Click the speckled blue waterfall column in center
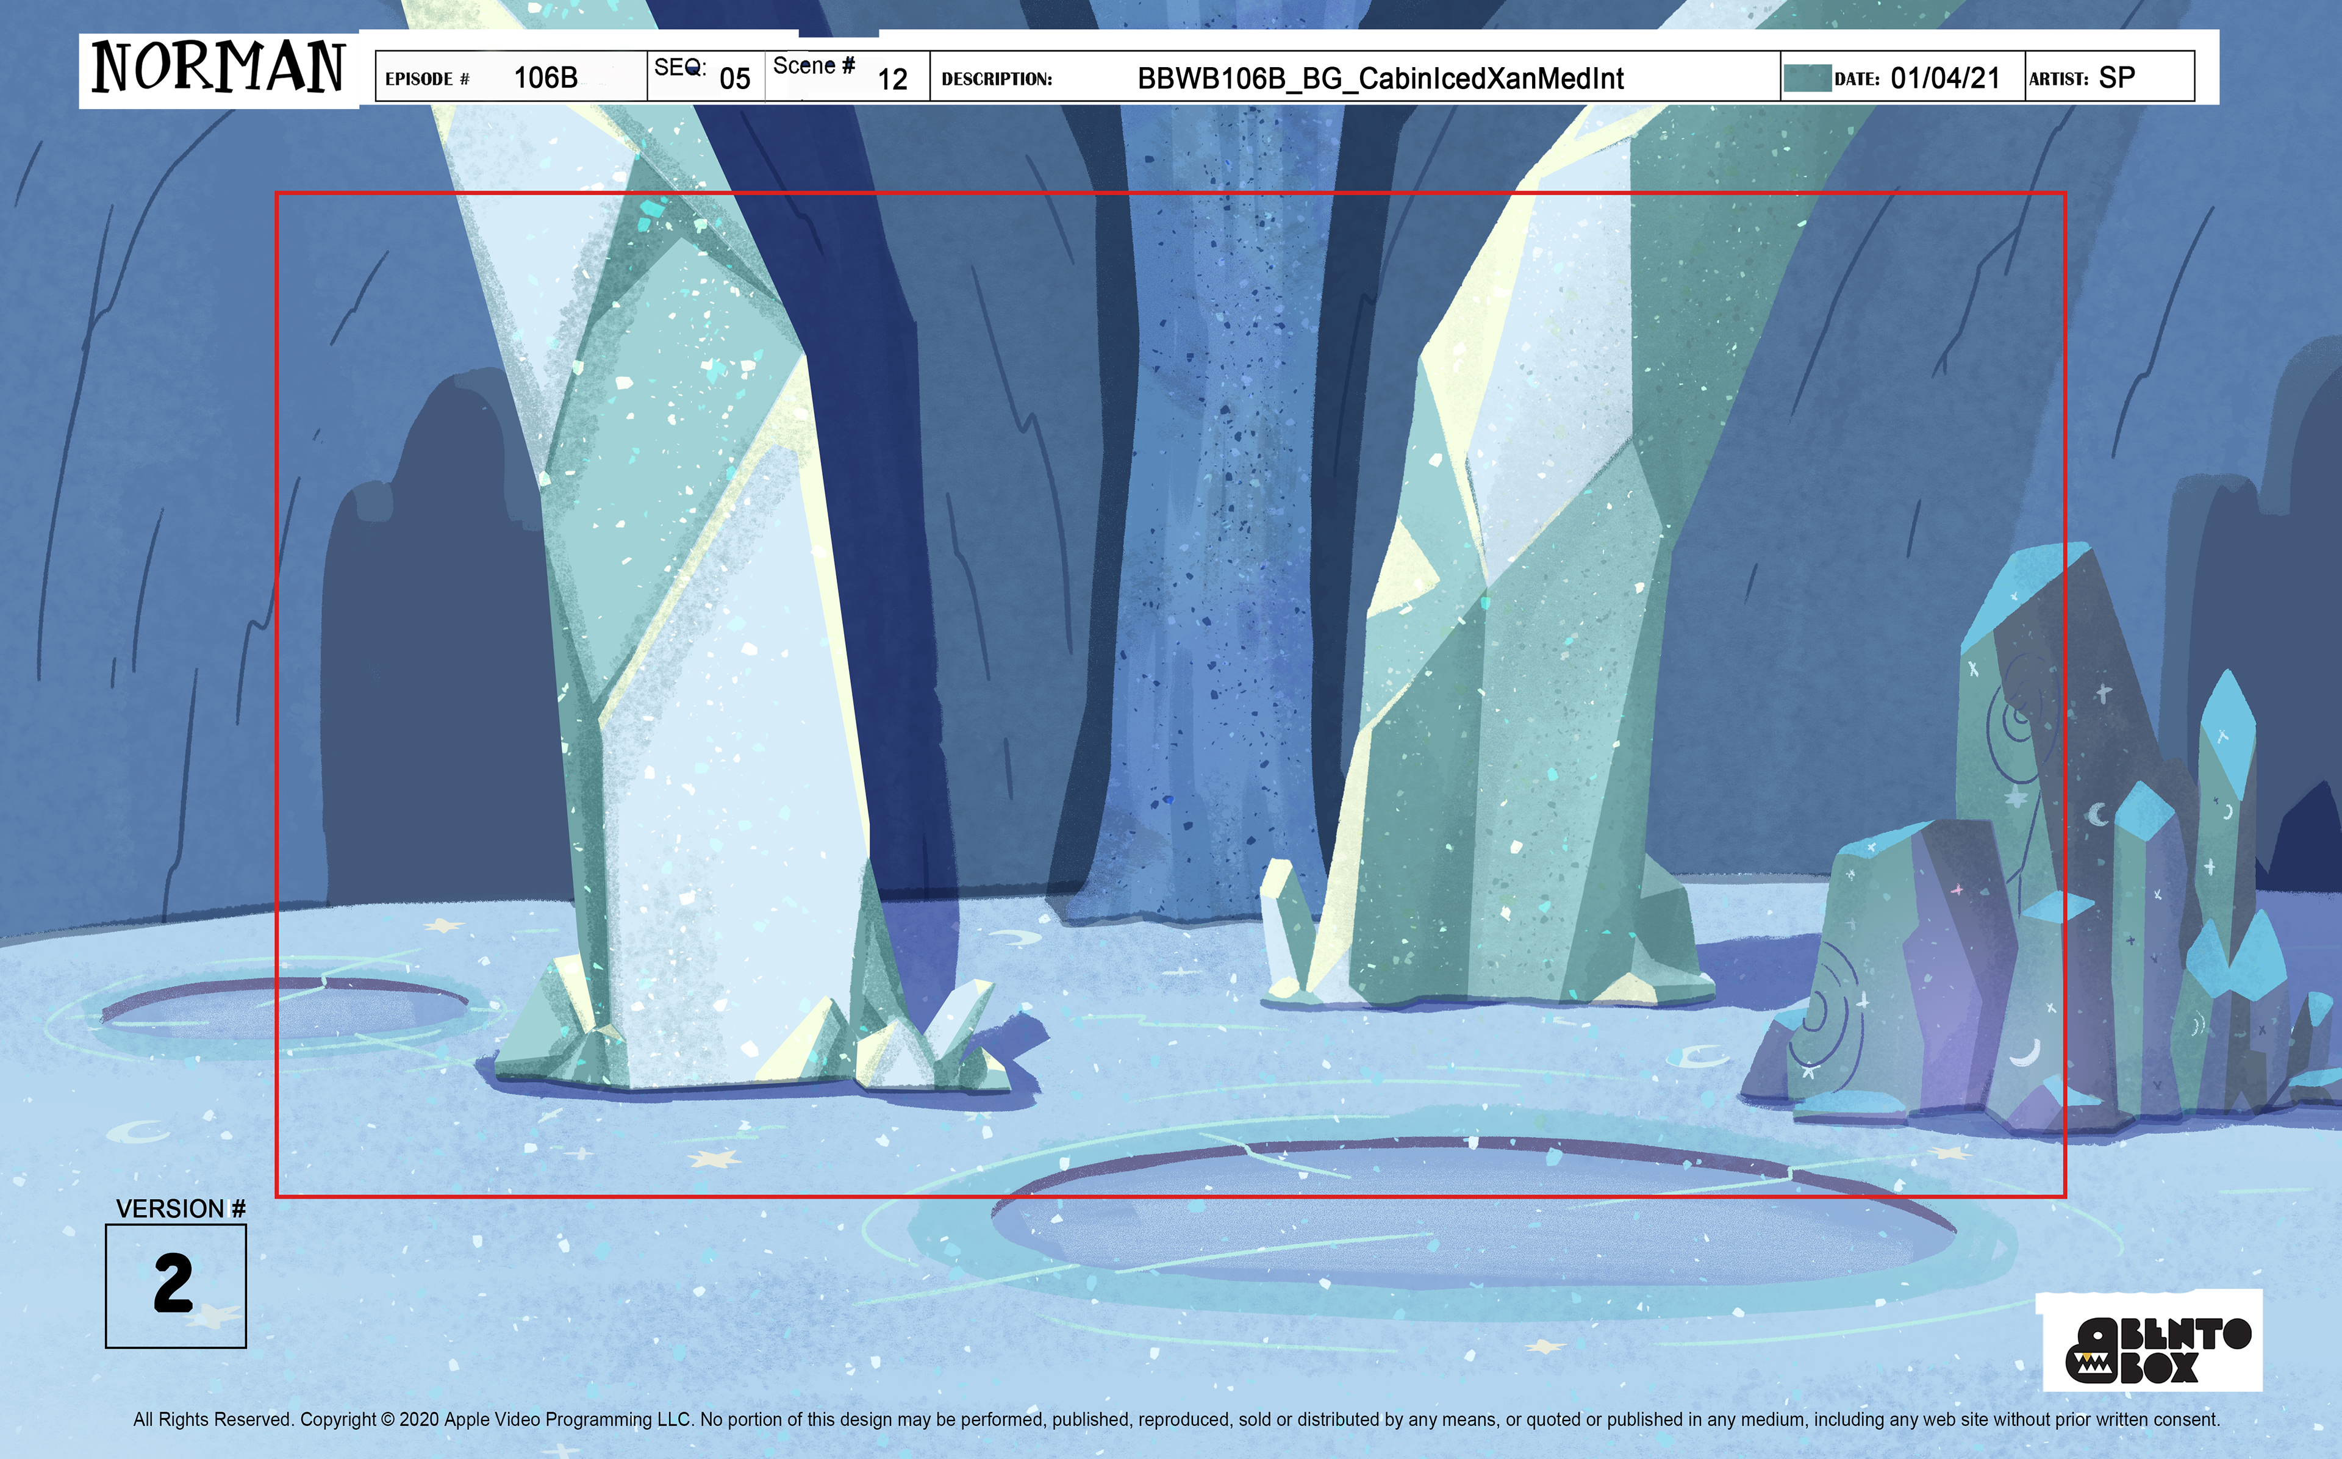This screenshot has height=1459, width=2342. tap(1220, 531)
